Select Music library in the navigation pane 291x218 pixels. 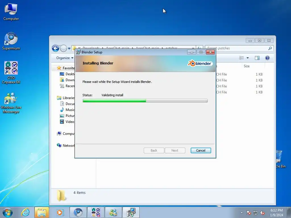coord(67,110)
